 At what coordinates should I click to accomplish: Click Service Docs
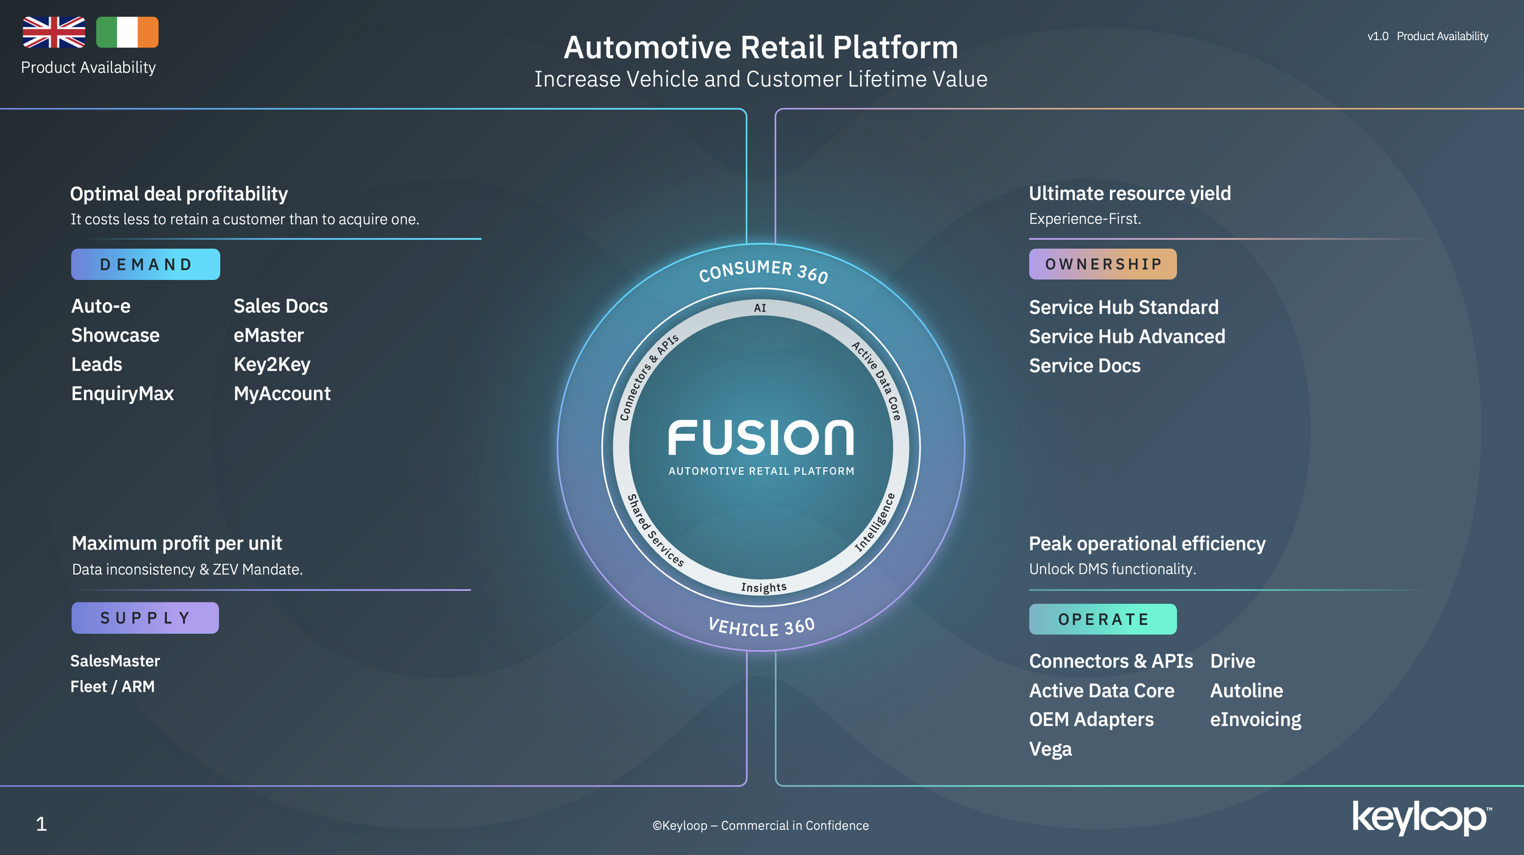point(1084,366)
